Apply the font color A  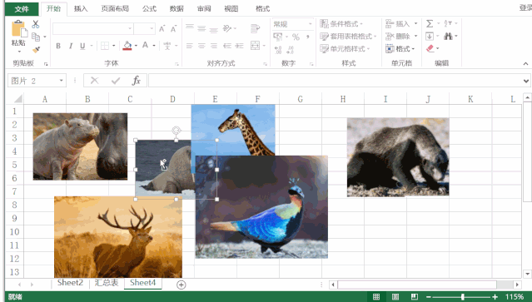(x=145, y=45)
